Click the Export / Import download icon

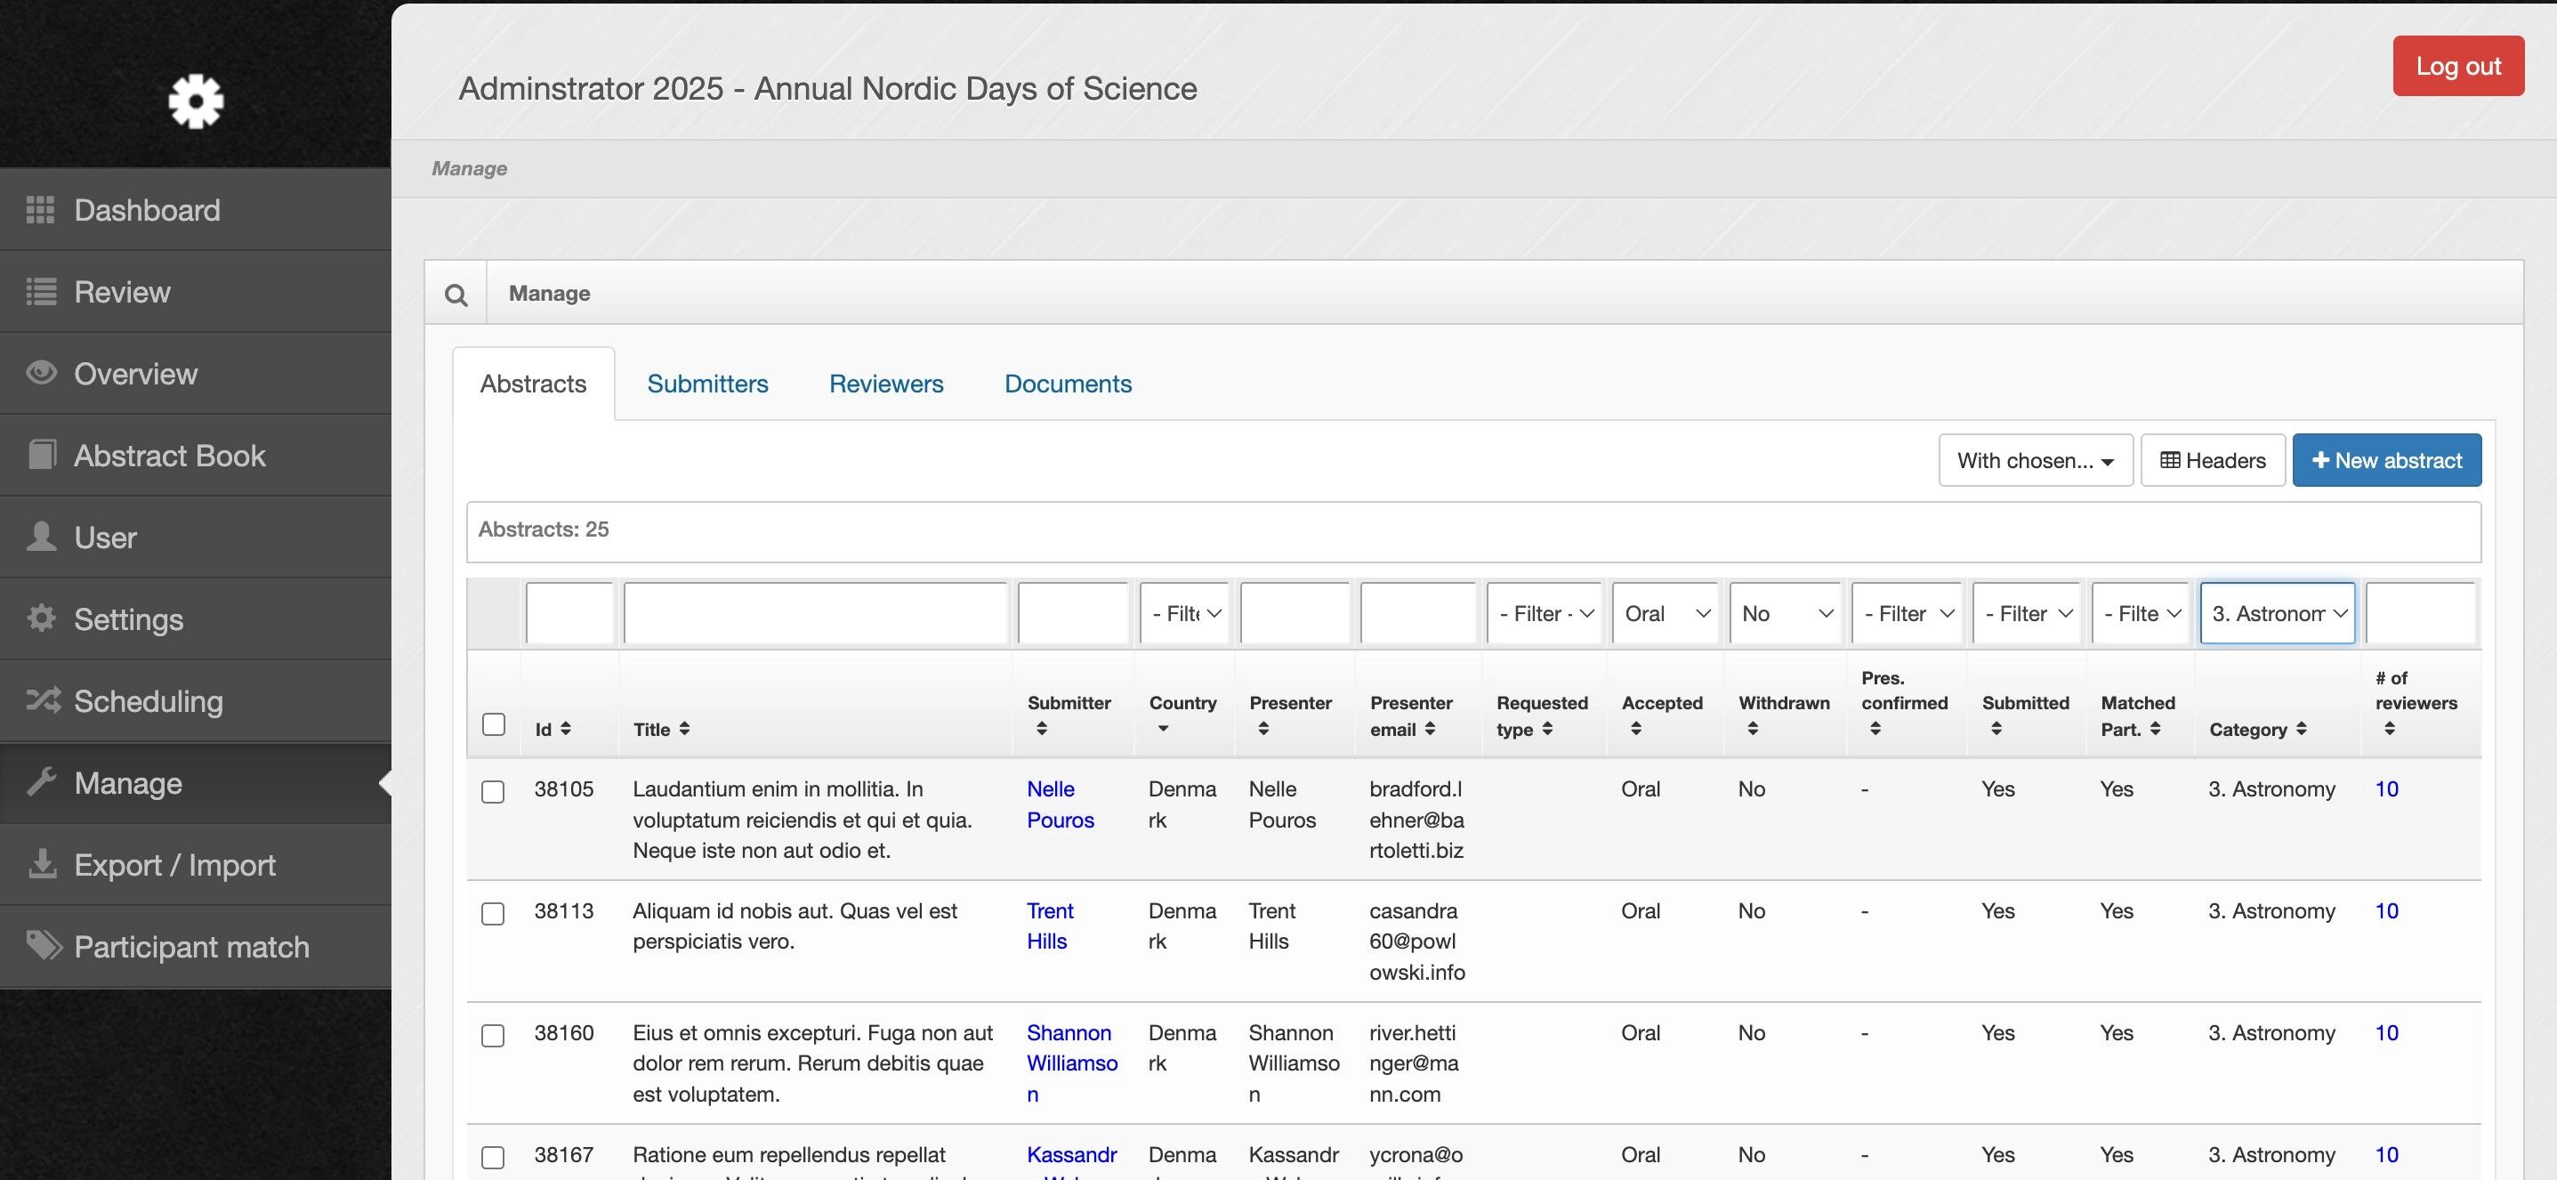tap(42, 863)
